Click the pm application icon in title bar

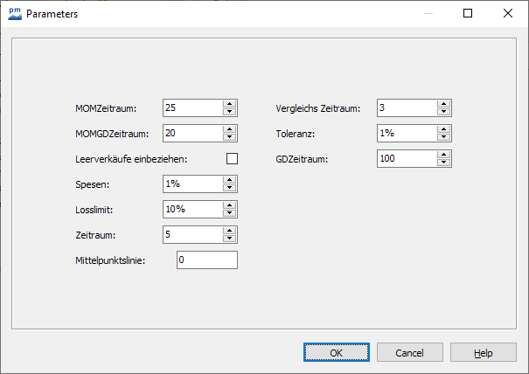click(13, 13)
